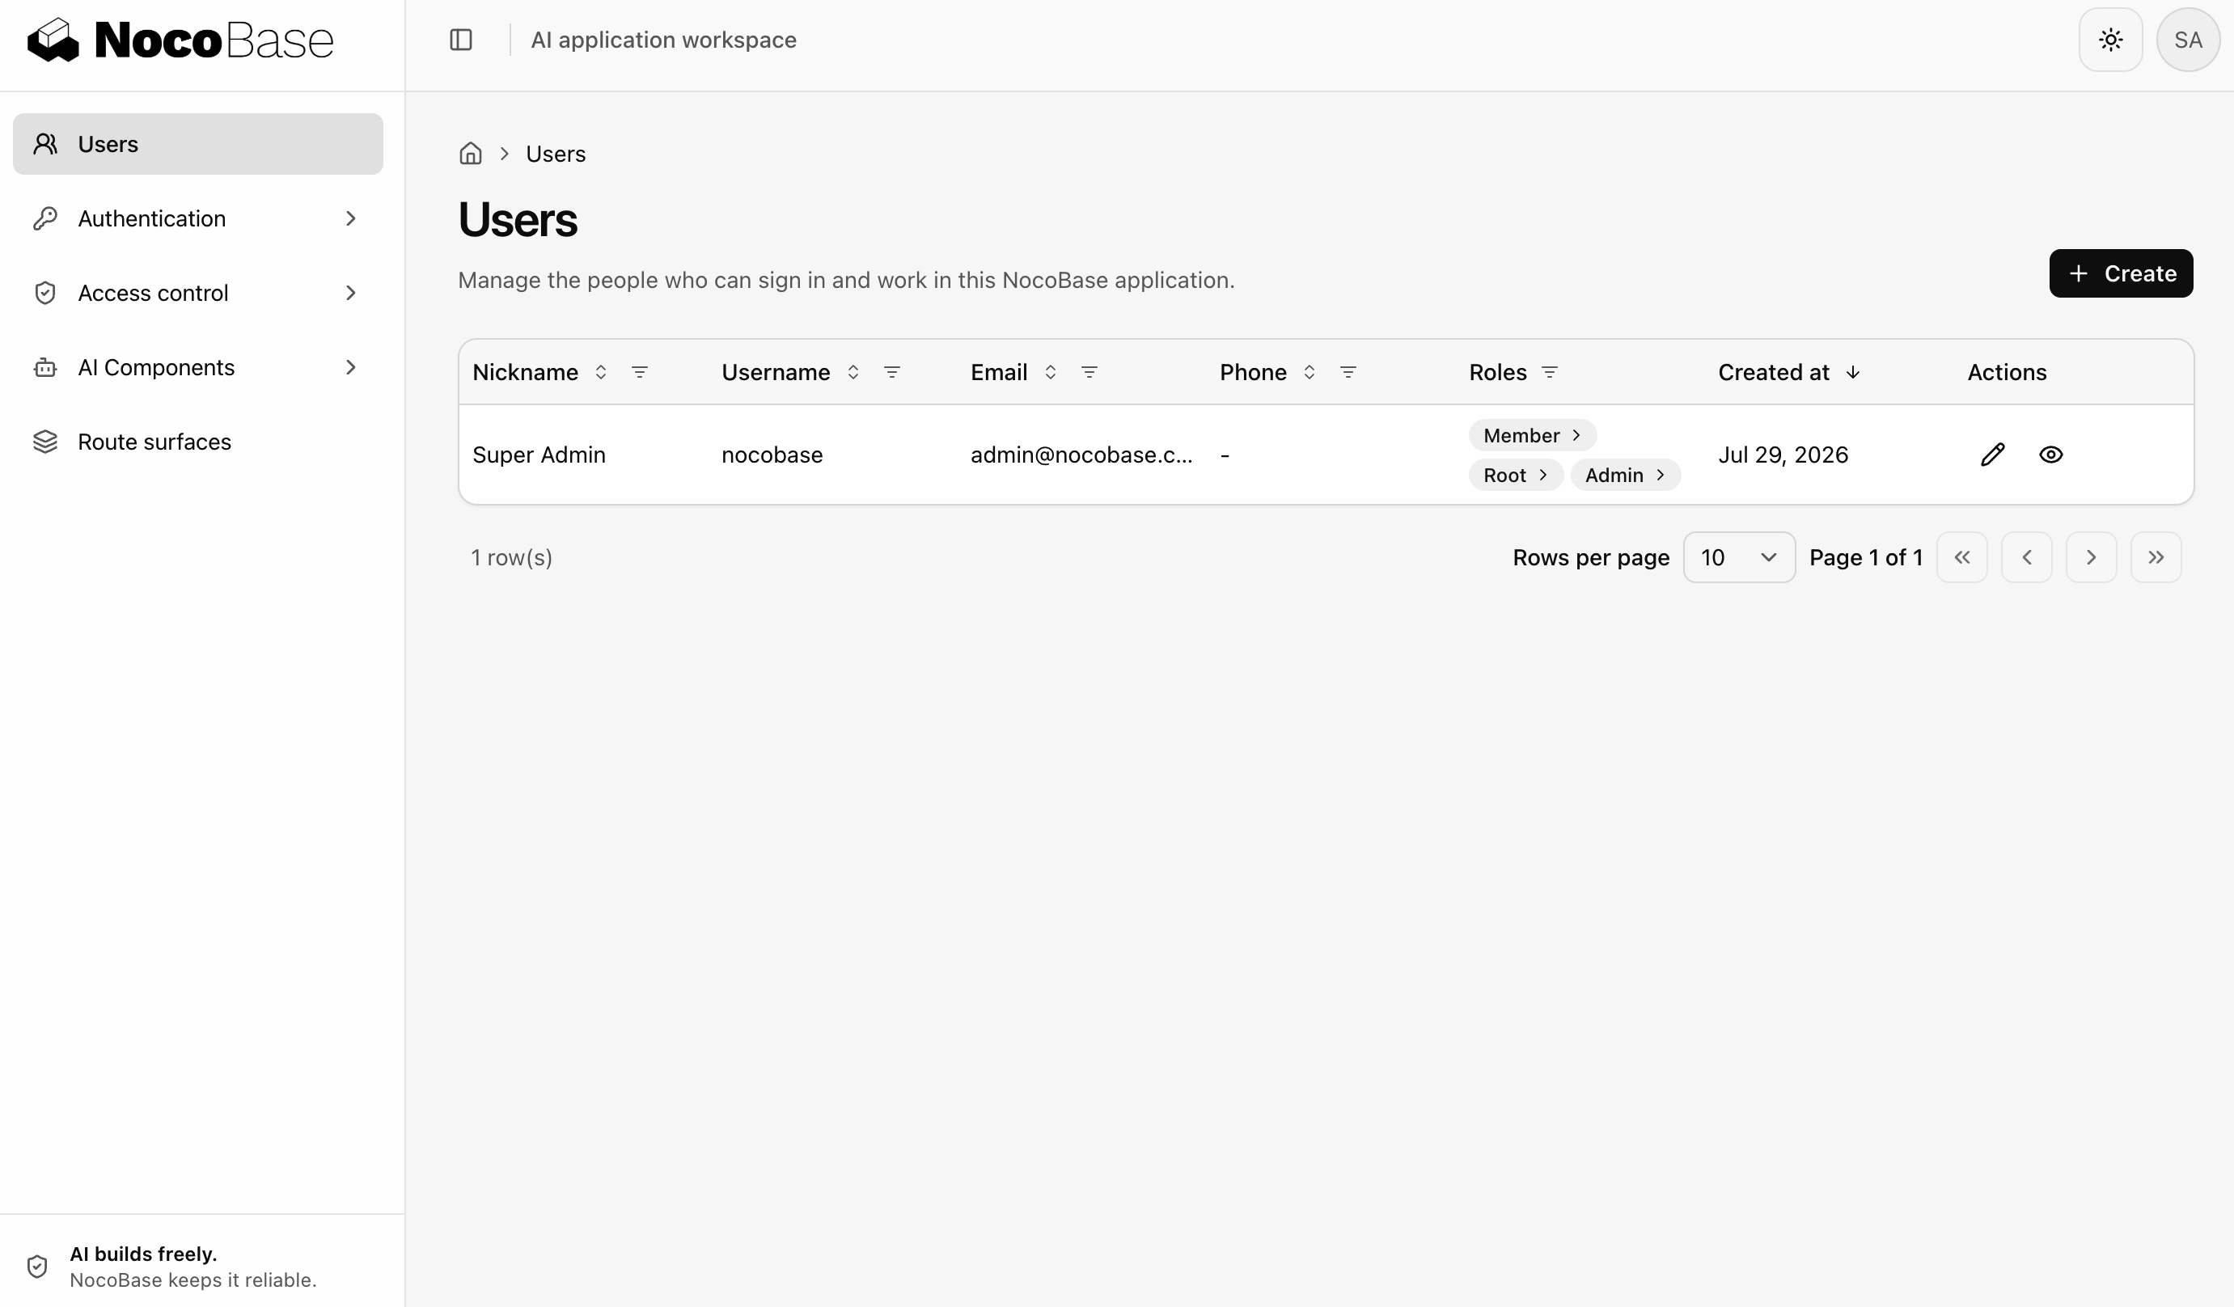
Task: Edit Super Admin with the pencil icon
Action: pos(1993,455)
